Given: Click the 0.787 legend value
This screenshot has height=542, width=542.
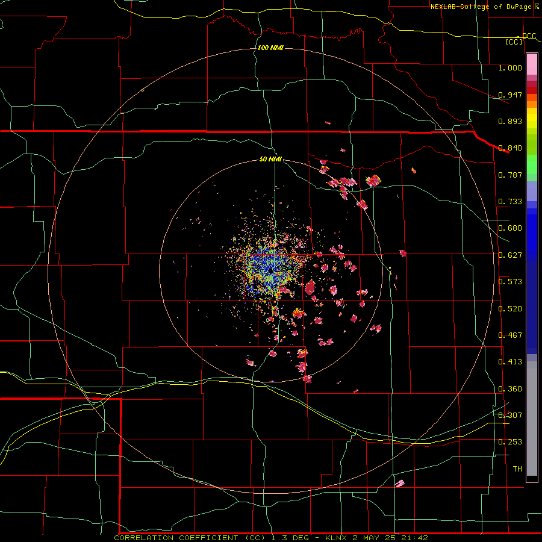Looking at the screenshot, I should [x=510, y=175].
